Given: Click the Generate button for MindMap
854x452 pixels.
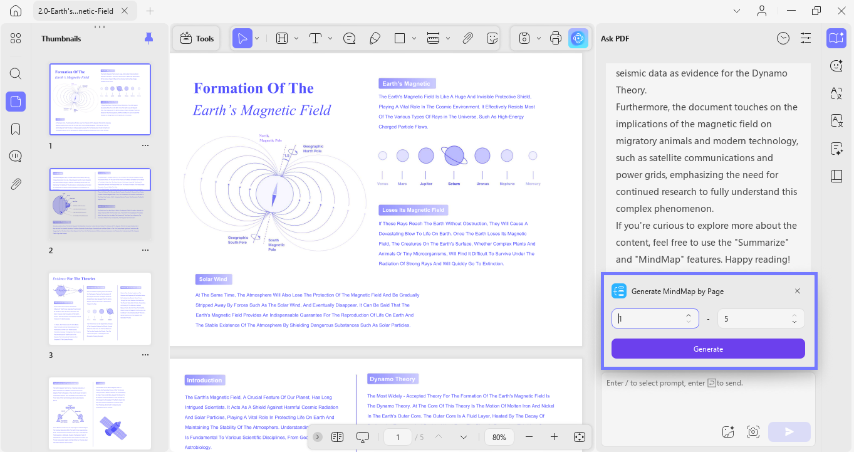Looking at the screenshot, I should click(x=707, y=349).
